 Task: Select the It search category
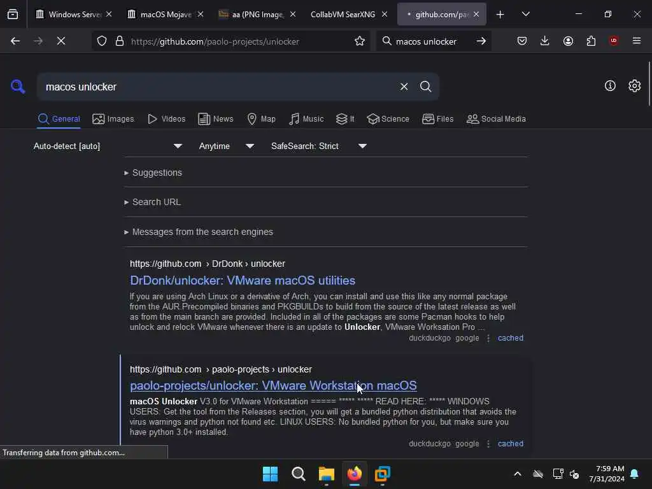pyautogui.click(x=345, y=119)
